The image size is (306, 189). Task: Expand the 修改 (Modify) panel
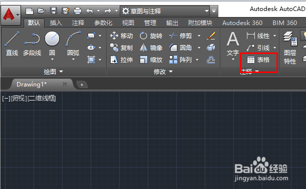163,71
